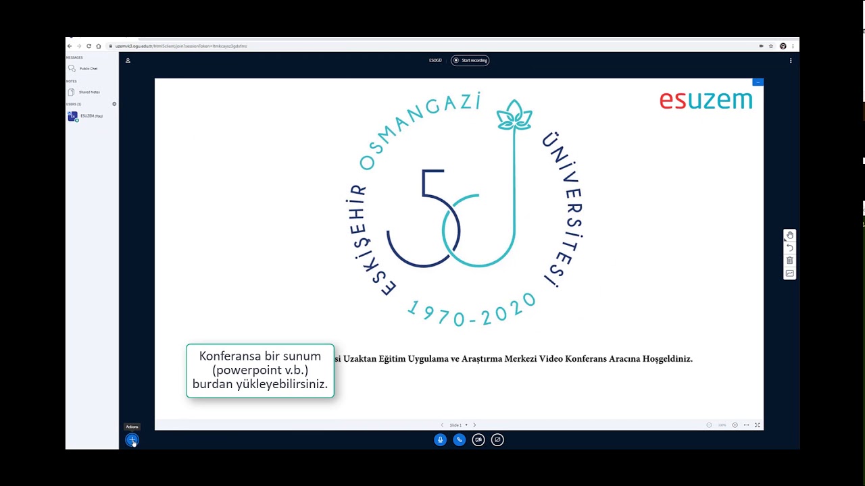Screen dimensions: 865x486
Task: Open browser home page
Action: pyautogui.click(x=99, y=46)
